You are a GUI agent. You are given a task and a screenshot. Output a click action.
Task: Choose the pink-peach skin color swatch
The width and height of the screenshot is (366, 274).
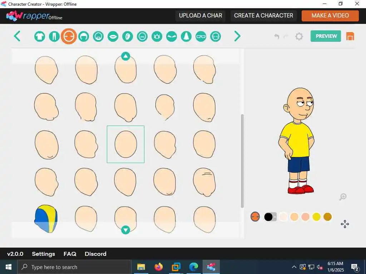(305, 217)
